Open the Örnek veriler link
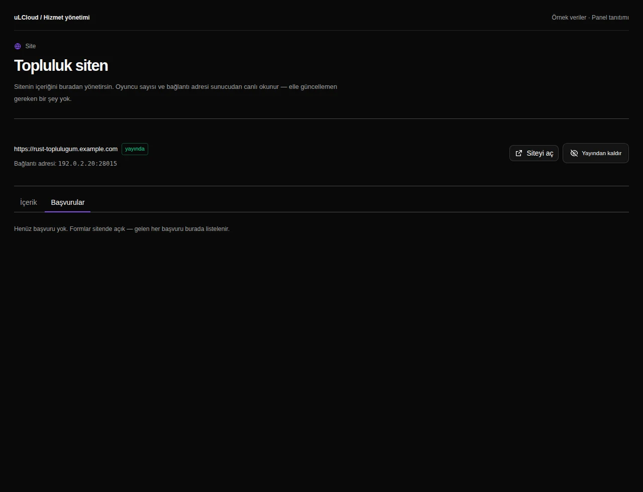The image size is (643, 492). click(569, 18)
